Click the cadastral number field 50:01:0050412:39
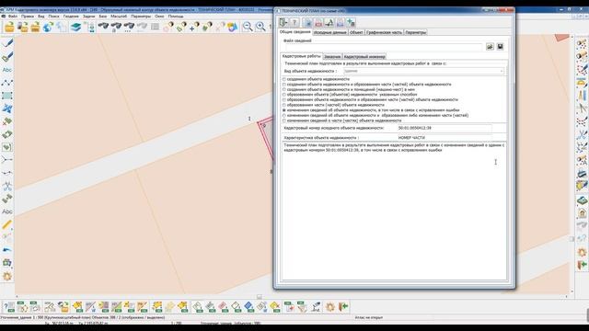 [x=444, y=128]
